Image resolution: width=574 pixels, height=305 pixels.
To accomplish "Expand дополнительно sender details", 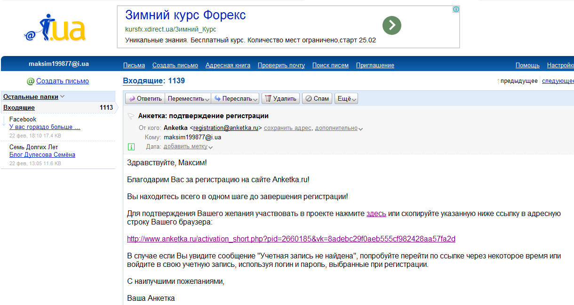I will click(339, 128).
